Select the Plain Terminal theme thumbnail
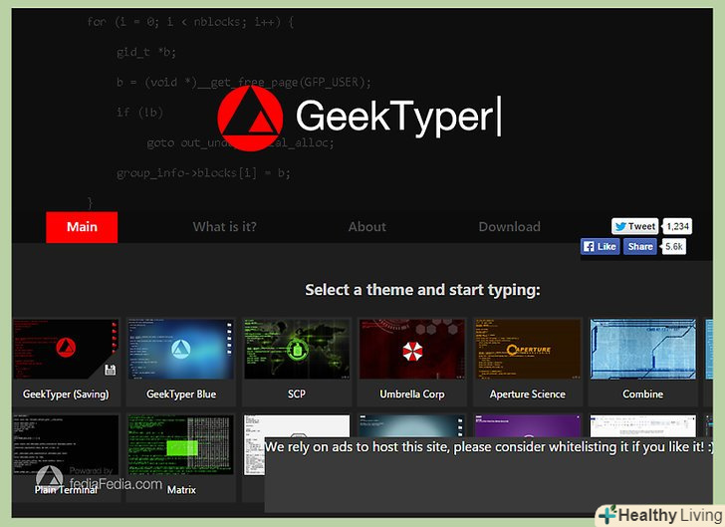The width and height of the screenshot is (725, 527). coord(66,444)
